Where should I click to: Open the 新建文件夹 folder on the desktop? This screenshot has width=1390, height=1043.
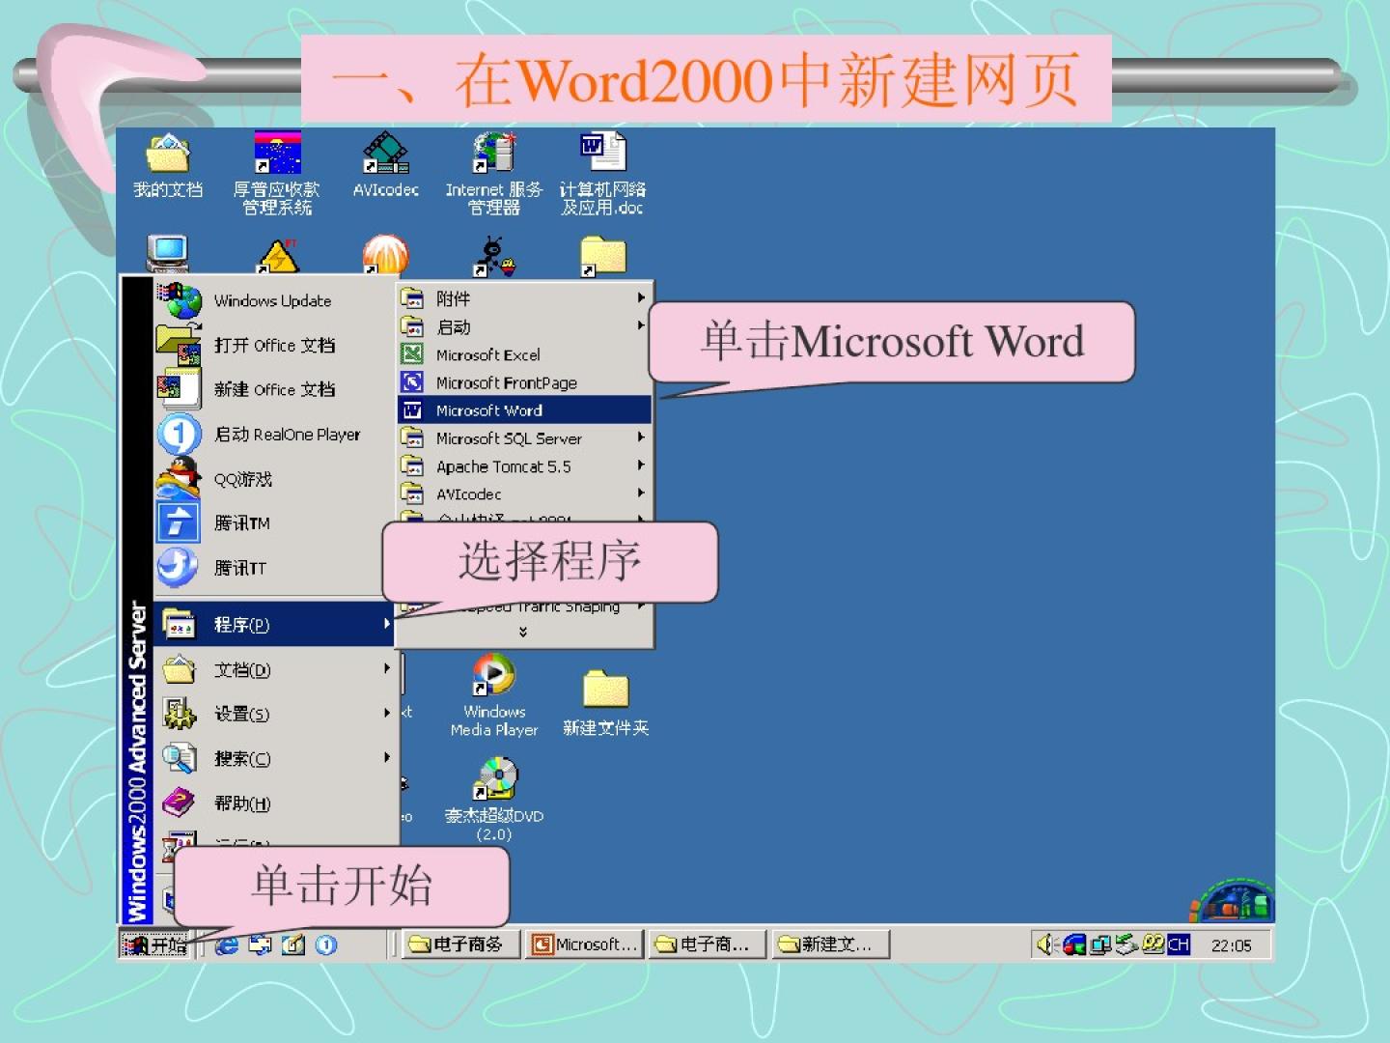(x=605, y=691)
